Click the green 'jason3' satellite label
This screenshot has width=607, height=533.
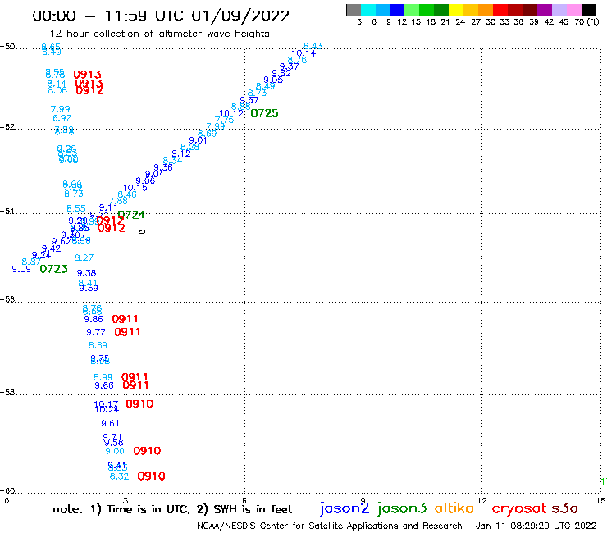[402, 508]
